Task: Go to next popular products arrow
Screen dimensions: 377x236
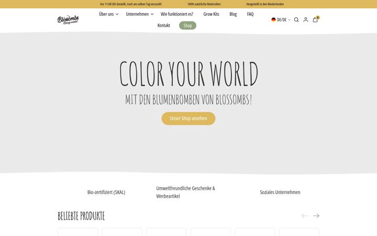Action: pyautogui.click(x=316, y=216)
